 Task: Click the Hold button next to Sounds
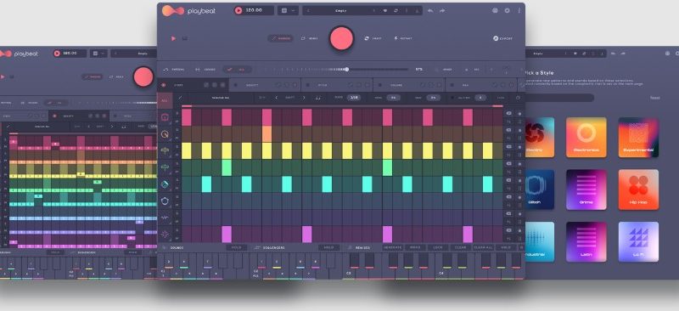pyautogui.click(x=237, y=247)
